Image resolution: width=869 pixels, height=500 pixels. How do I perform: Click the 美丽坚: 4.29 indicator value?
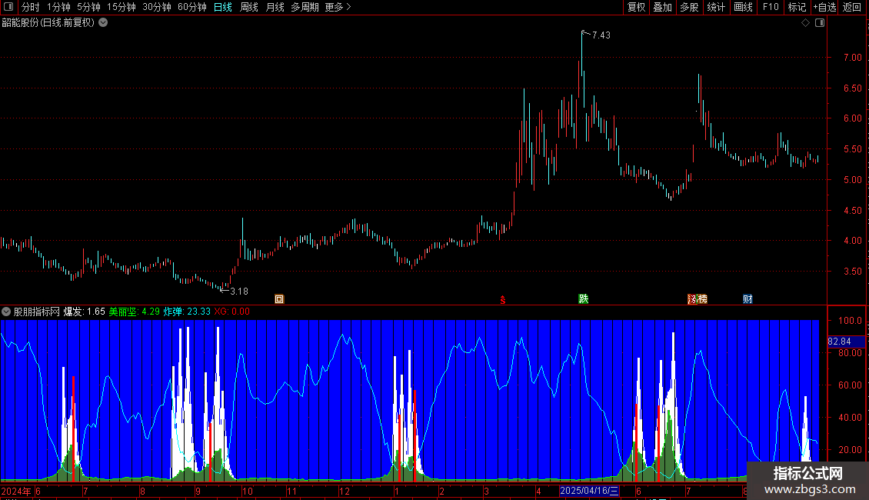134,312
